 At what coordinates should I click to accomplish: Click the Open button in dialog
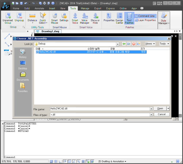(x=160, y=108)
